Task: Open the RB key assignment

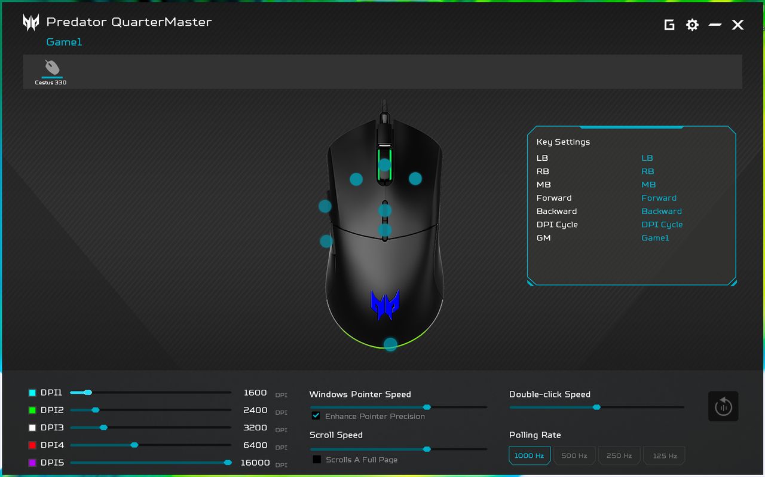Action: [648, 171]
